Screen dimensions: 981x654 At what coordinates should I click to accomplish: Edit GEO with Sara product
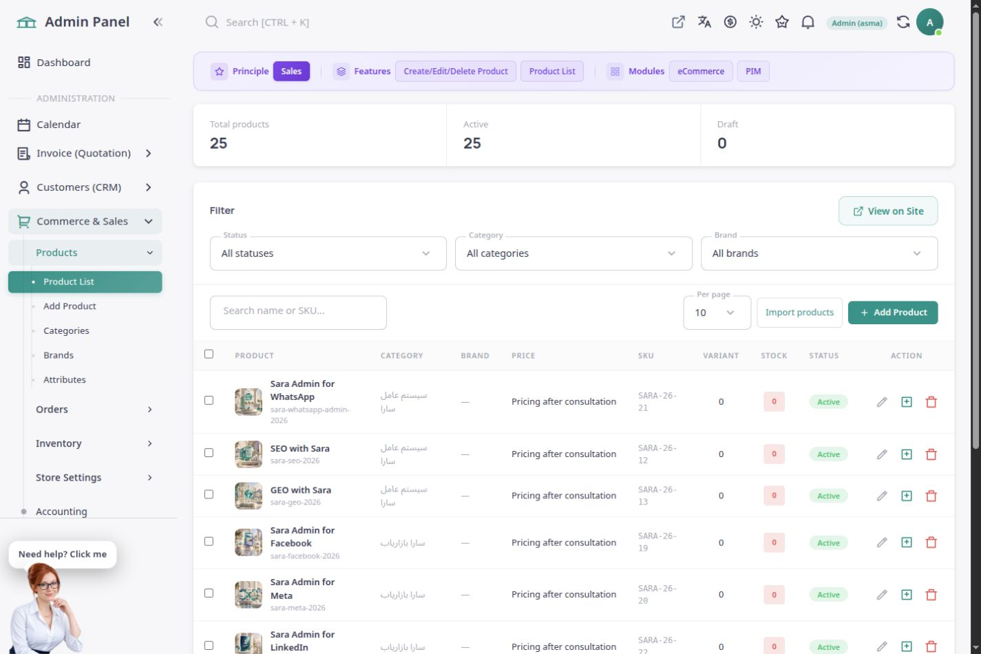click(x=882, y=496)
